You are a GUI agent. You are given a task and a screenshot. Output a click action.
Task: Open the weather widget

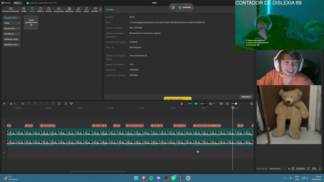click(11, 178)
